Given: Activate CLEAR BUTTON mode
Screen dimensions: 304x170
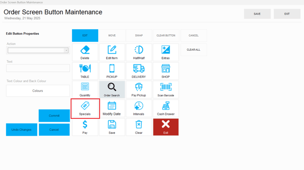Looking at the screenshot, I should coord(166,36).
